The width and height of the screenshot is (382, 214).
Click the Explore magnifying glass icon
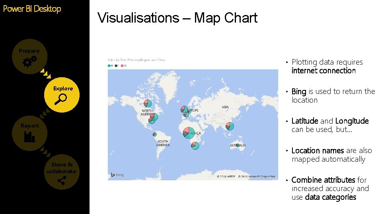click(60, 99)
